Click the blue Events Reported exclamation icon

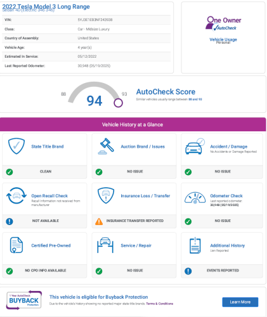(188, 271)
